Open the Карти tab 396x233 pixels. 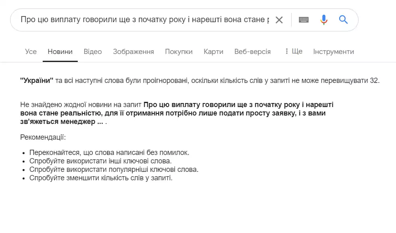pos(213,52)
